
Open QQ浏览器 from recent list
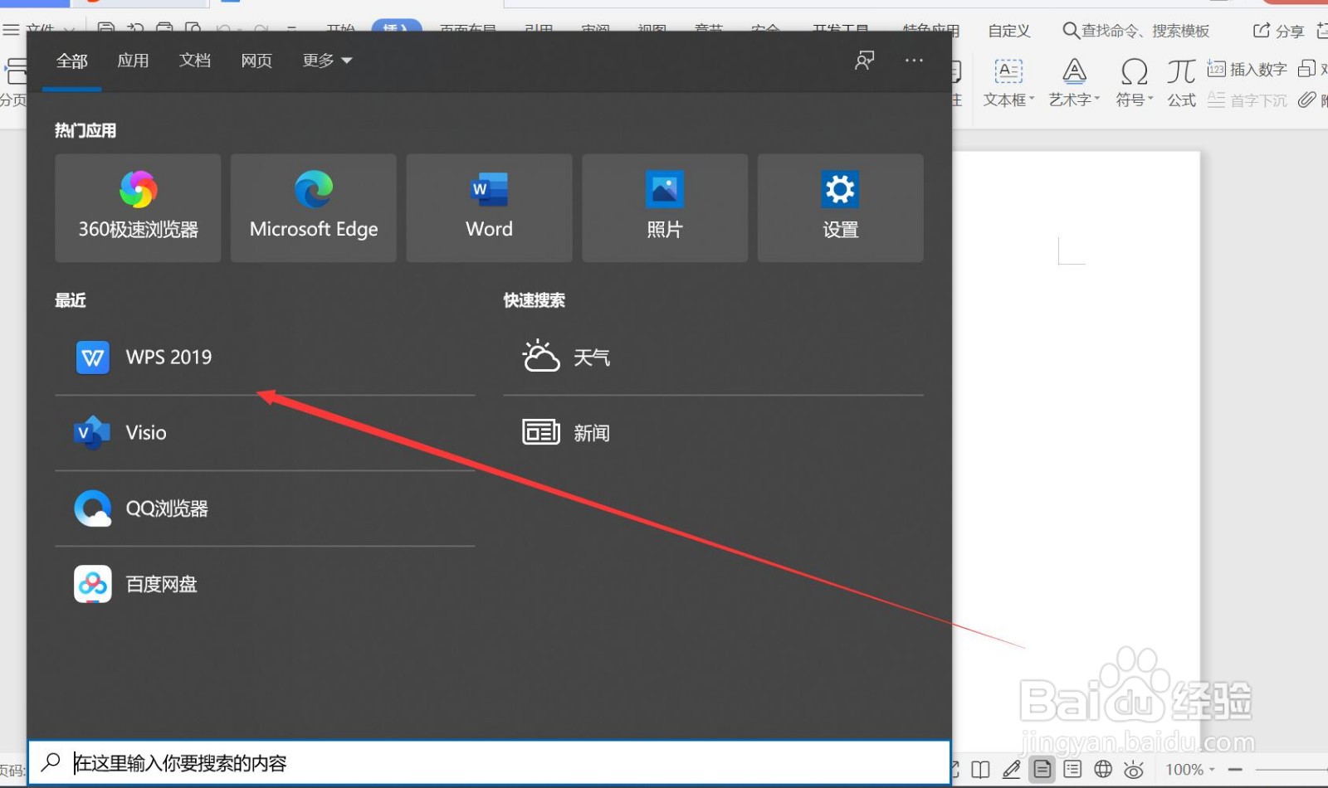coord(265,508)
